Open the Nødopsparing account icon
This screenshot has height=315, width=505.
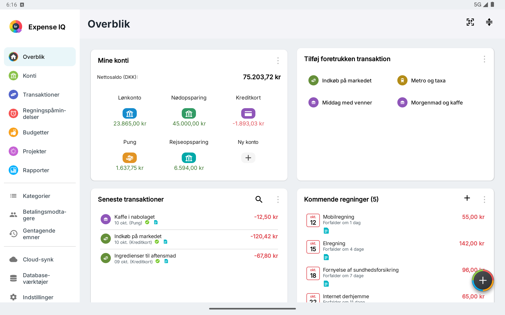point(189,113)
